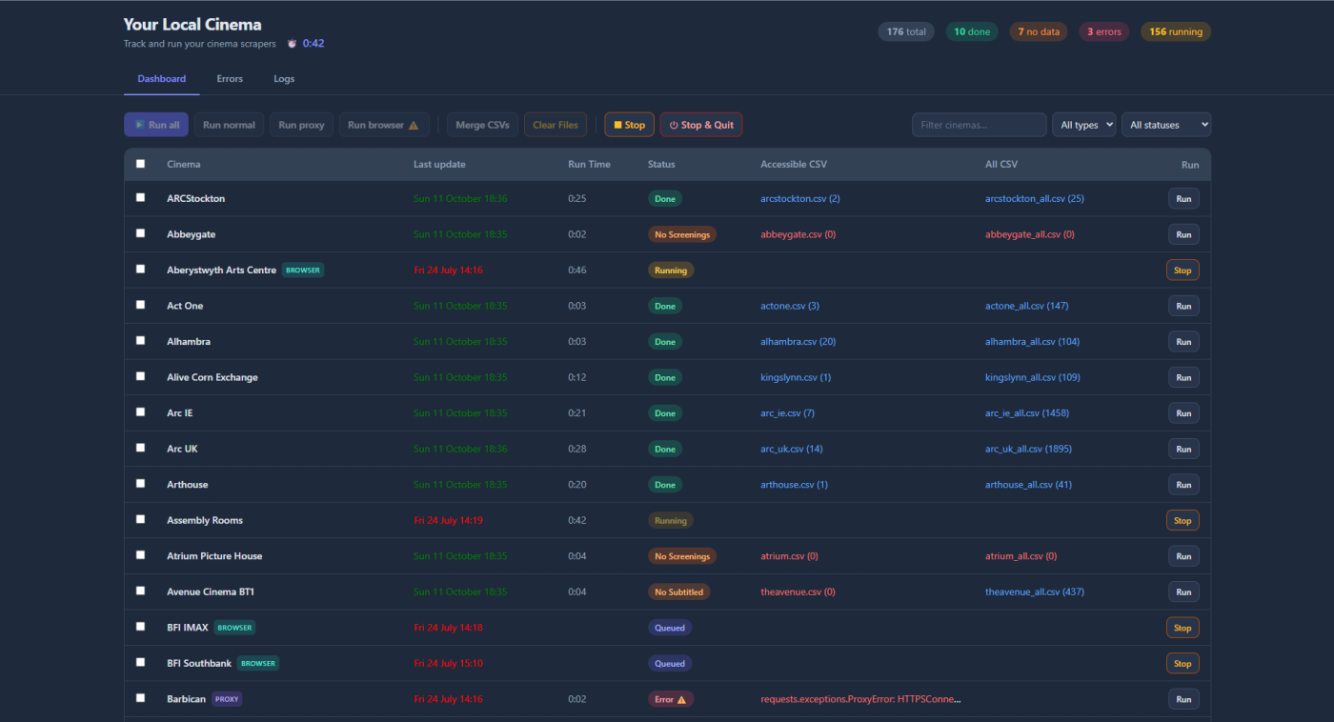Click the warning triangle icon on Barbican's Error badge
This screenshot has height=722, width=1334.
coord(681,699)
